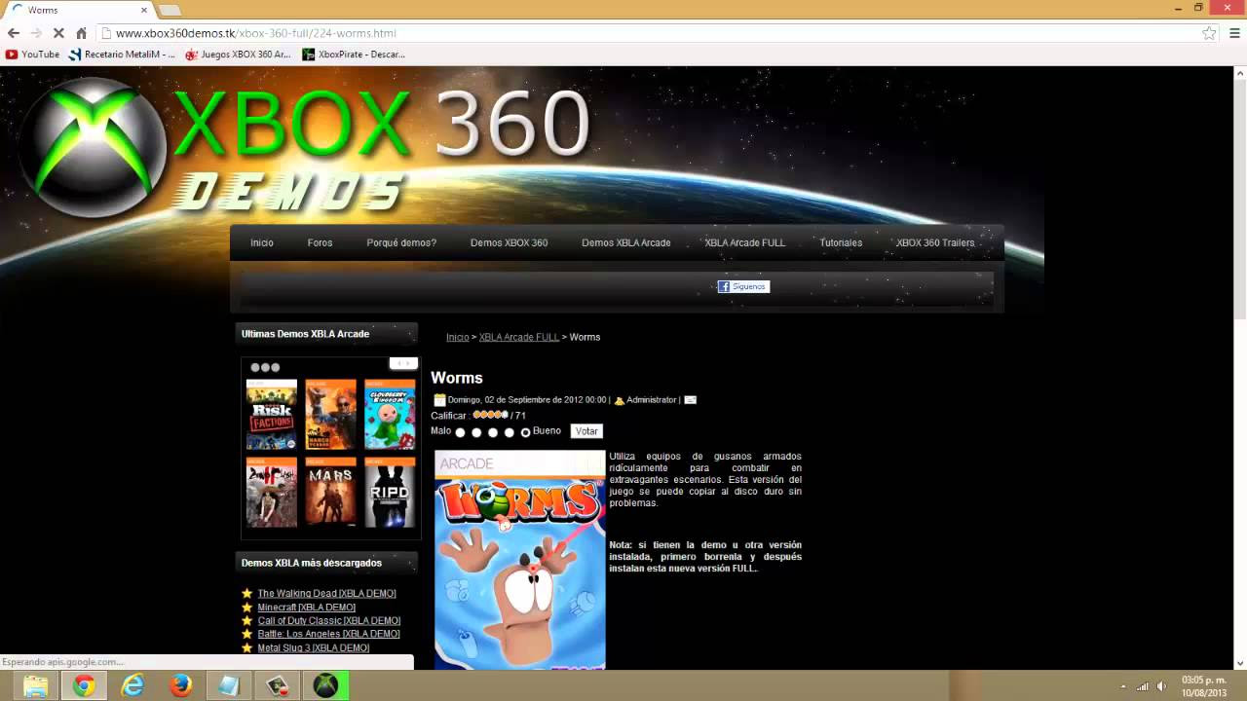Open Foros in the navigation bar
The image size is (1247, 701).
click(320, 242)
